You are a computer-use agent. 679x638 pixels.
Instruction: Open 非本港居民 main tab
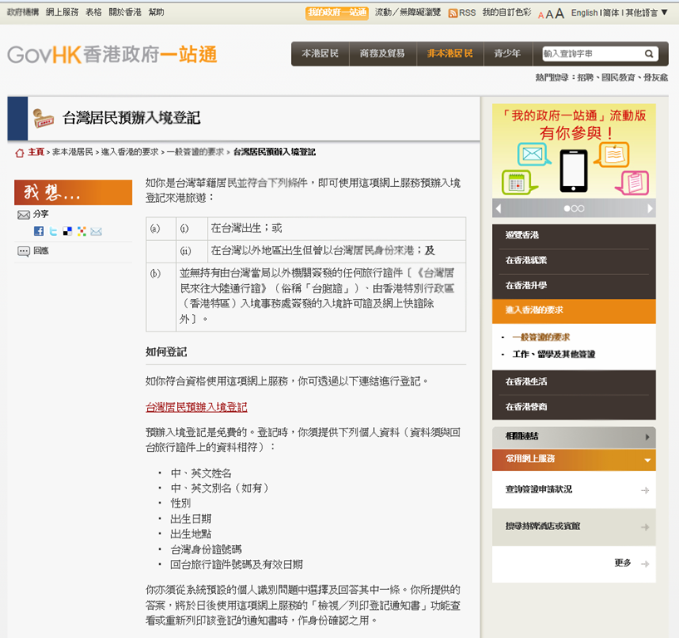click(x=450, y=54)
